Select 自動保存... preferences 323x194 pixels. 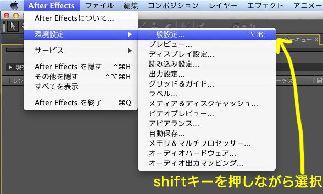click(207, 134)
